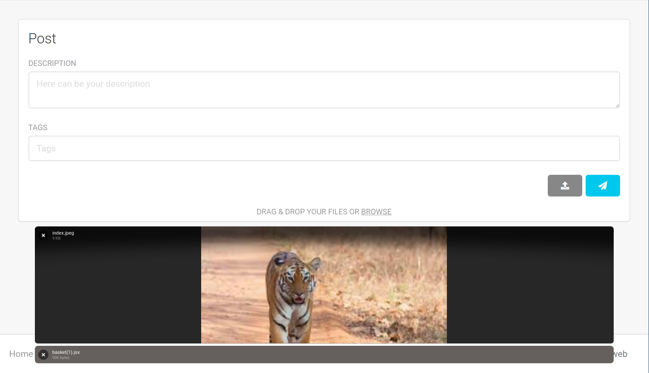Screen dimensions: 649x373
Task: Remove the basket(1).jsx file
Action: coord(43,355)
